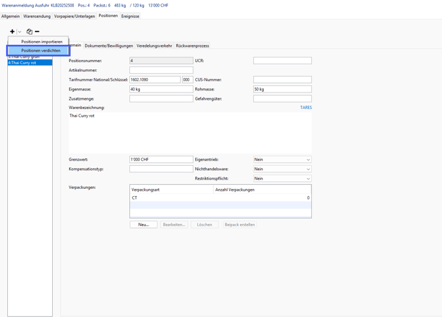Open the Rückwarenprozess sub-tab
This screenshot has height=317, width=442.
pos(193,46)
